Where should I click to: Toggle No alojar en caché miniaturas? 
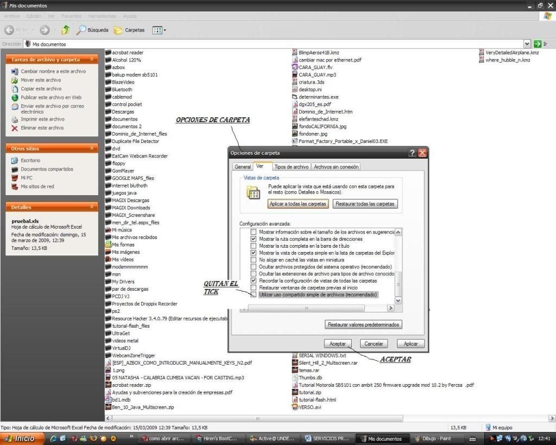point(253,260)
